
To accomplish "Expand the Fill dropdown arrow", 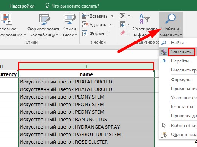I will [128, 24].
